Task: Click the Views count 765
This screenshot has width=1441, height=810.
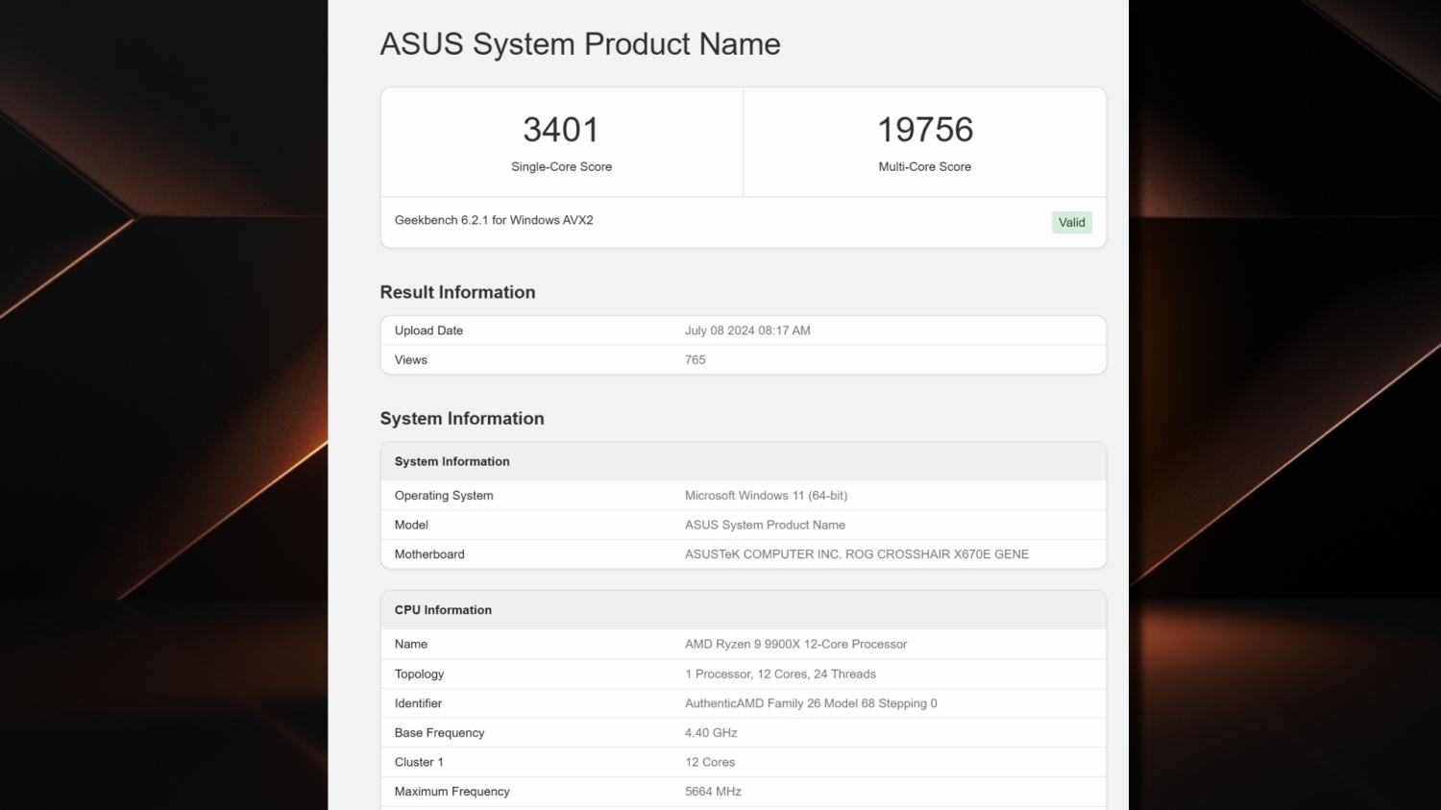Action: click(695, 359)
